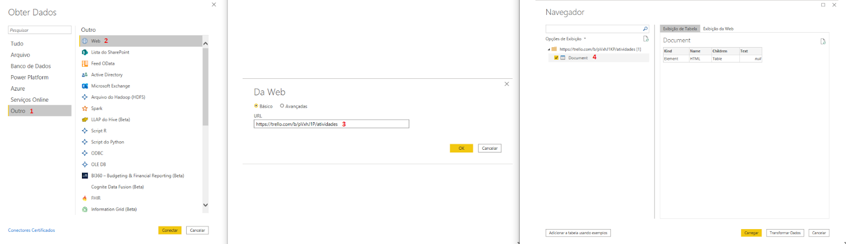
Task: Collapse the trello.com URL tree node
Action: click(549, 49)
